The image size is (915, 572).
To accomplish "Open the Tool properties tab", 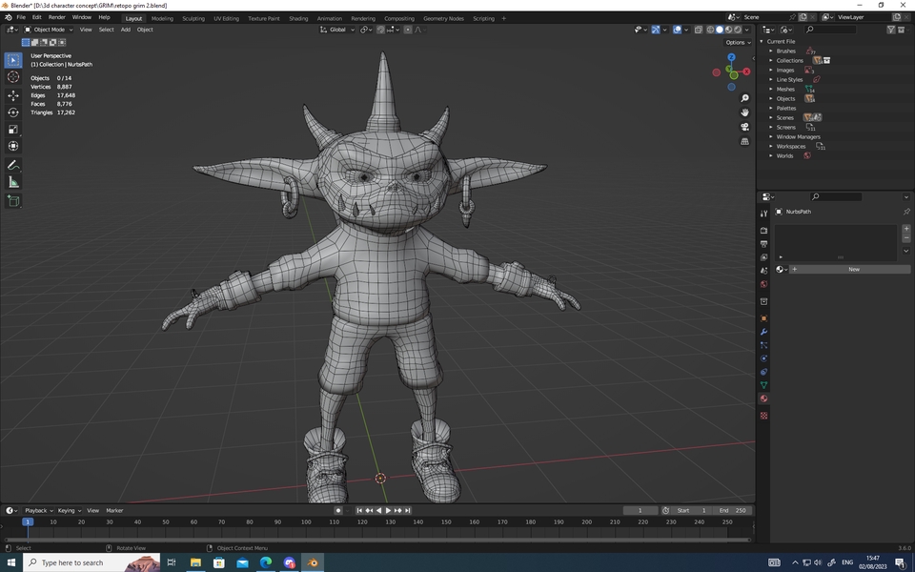I will 763,214.
